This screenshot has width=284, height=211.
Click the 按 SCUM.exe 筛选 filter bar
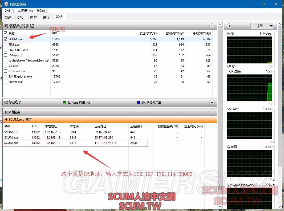(x=110, y=120)
